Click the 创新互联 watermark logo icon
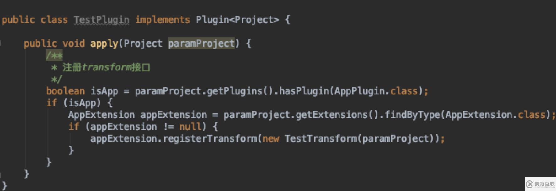Viewport: 556px width, 191px height. coord(530,184)
